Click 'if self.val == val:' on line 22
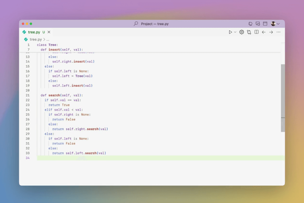 [x=63, y=100]
